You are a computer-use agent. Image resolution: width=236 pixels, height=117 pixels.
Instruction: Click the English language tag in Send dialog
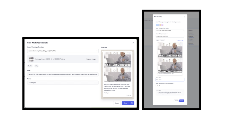(30, 66)
